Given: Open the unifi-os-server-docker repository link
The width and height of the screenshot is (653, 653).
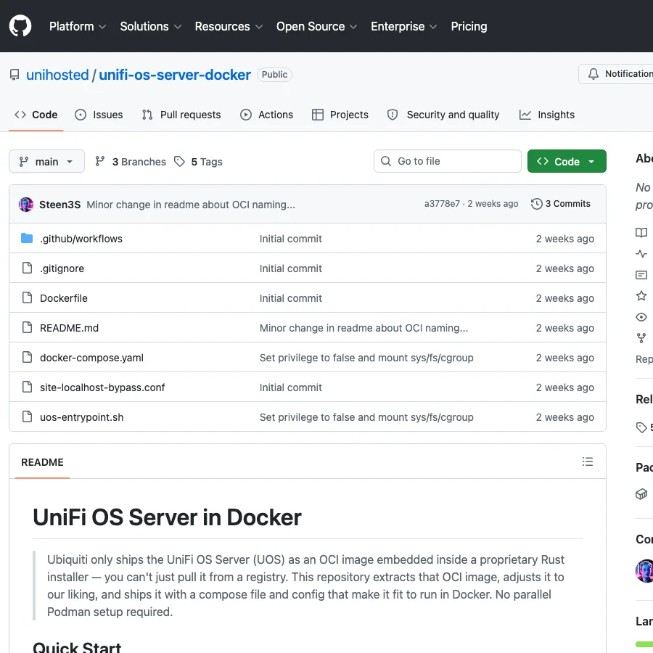Looking at the screenshot, I should 175,75.
